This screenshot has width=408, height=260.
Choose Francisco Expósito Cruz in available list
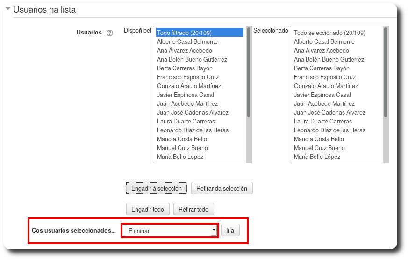[x=187, y=77]
